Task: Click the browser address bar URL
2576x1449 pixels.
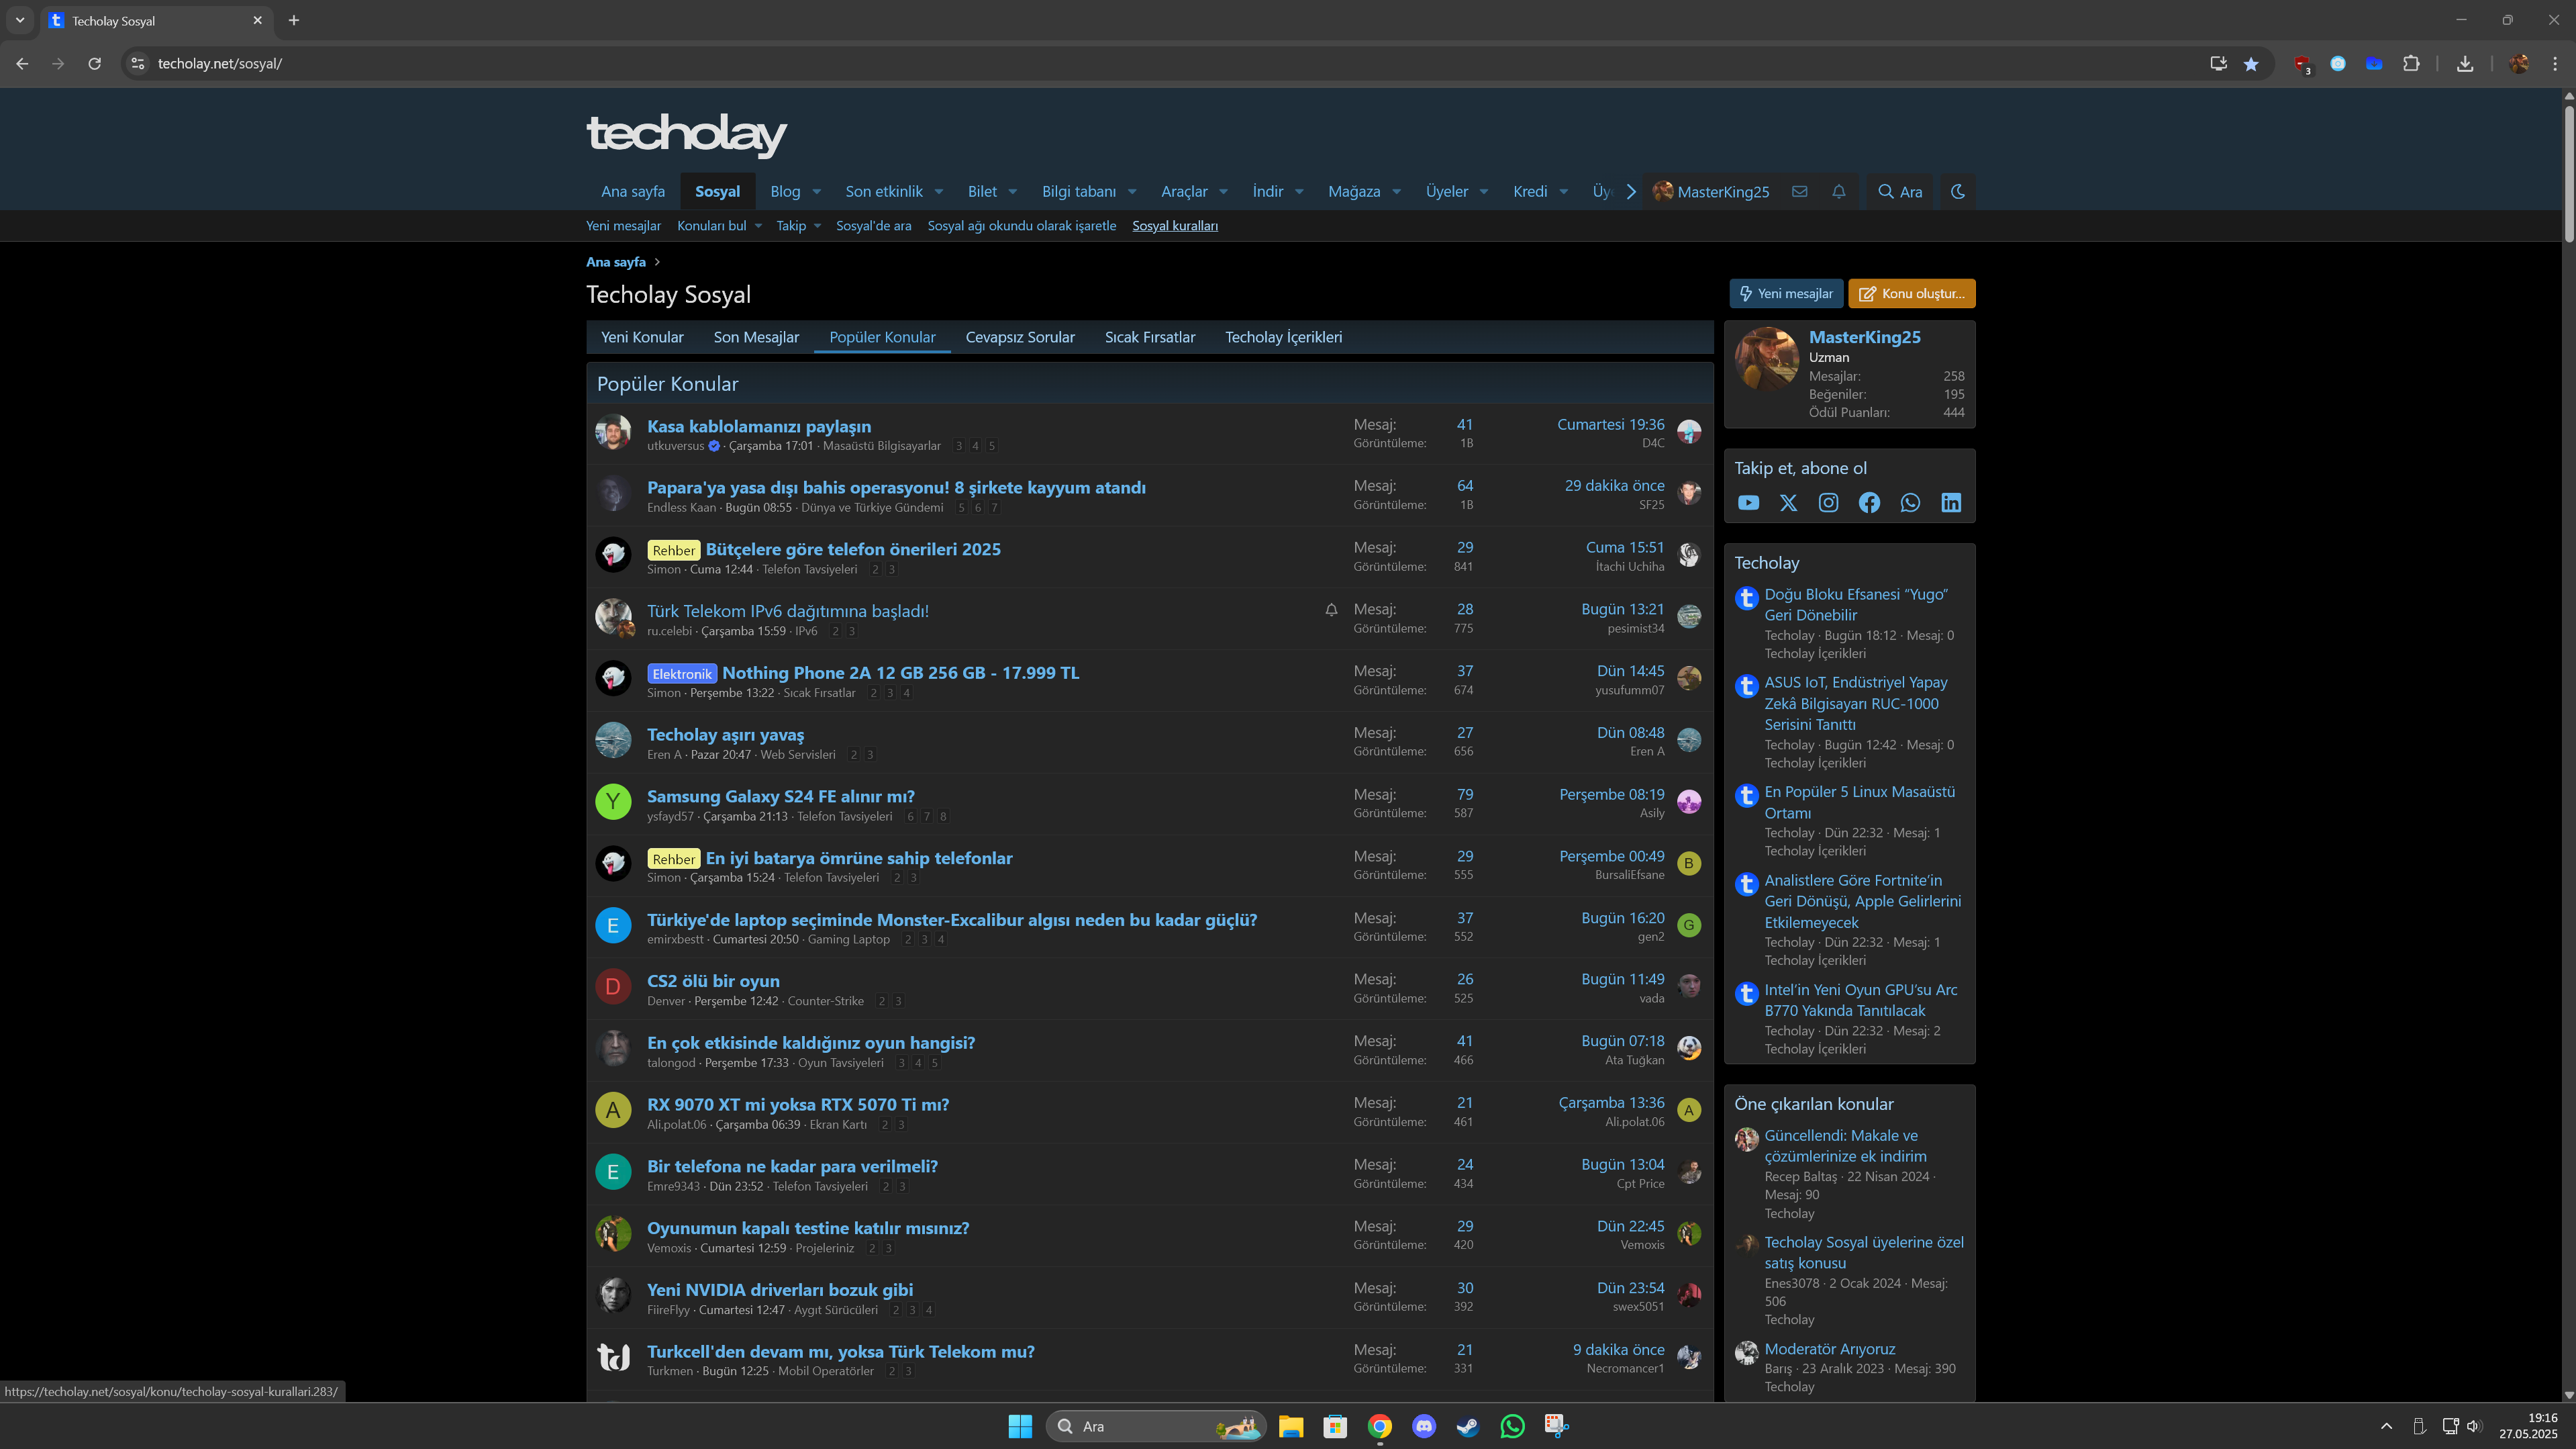Action: click(219, 63)
